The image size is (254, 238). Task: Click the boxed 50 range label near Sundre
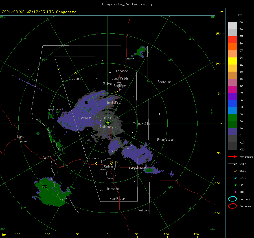pyautogui.click(x=87, y=102)
